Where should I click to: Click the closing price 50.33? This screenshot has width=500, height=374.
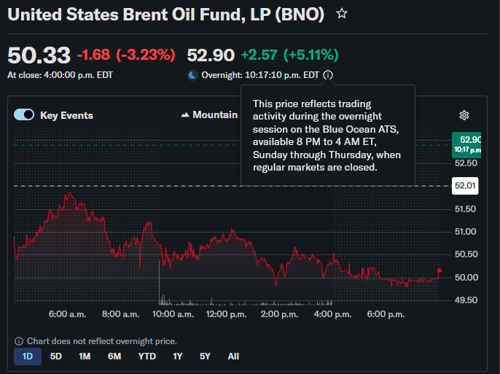tap(39, 55)
